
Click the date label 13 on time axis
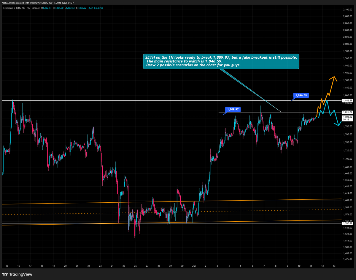(334, 266)
